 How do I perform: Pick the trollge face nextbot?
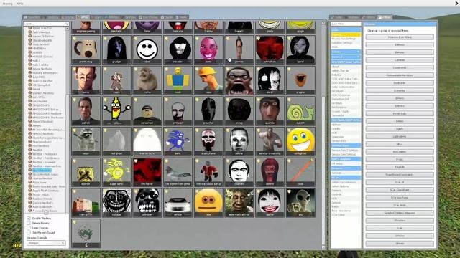pyautogui.click(x=116, y=203)
